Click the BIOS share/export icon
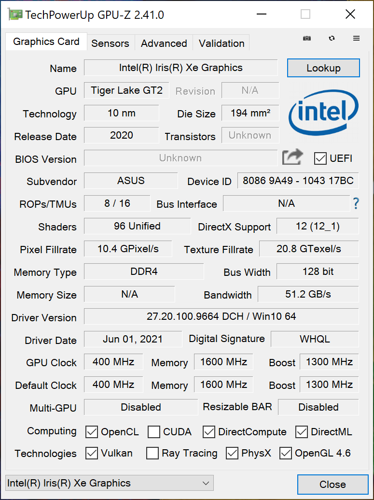 [x=292, y=157]
